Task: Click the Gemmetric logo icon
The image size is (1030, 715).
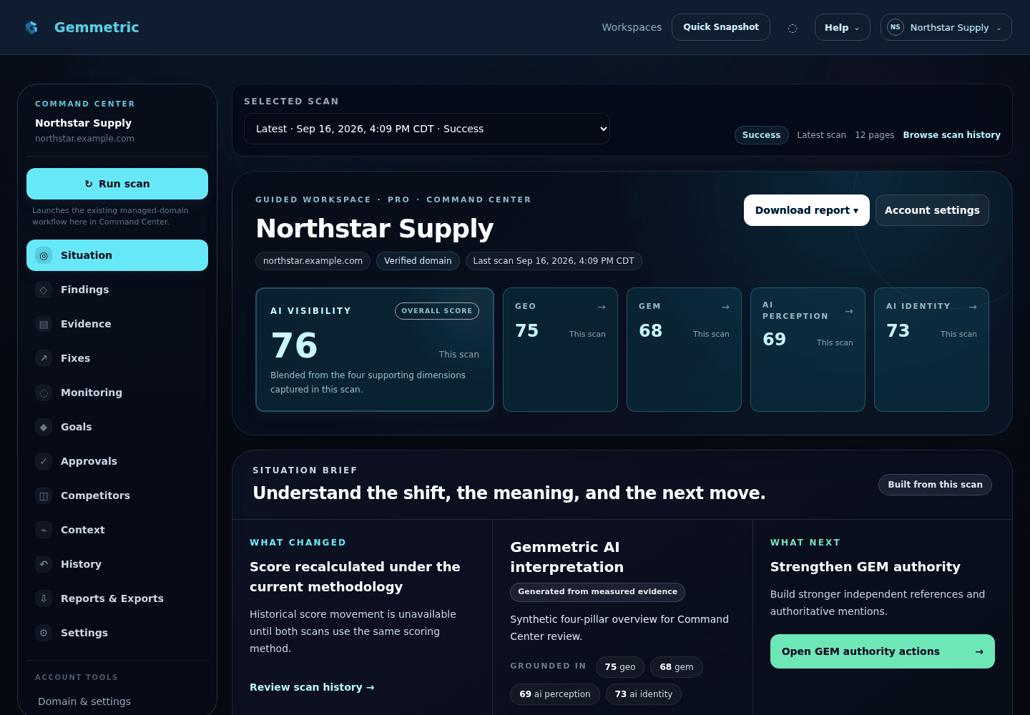Action: [31, 27]
